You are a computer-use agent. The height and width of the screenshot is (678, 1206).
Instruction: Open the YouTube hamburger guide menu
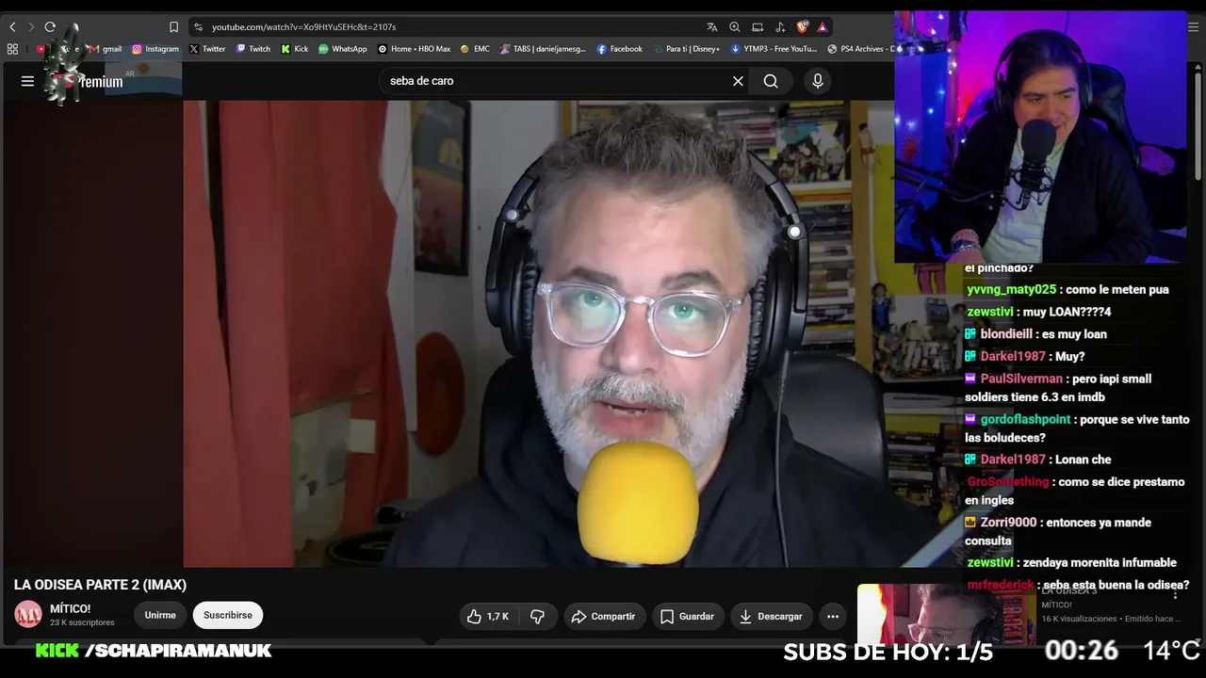point(27,81)
